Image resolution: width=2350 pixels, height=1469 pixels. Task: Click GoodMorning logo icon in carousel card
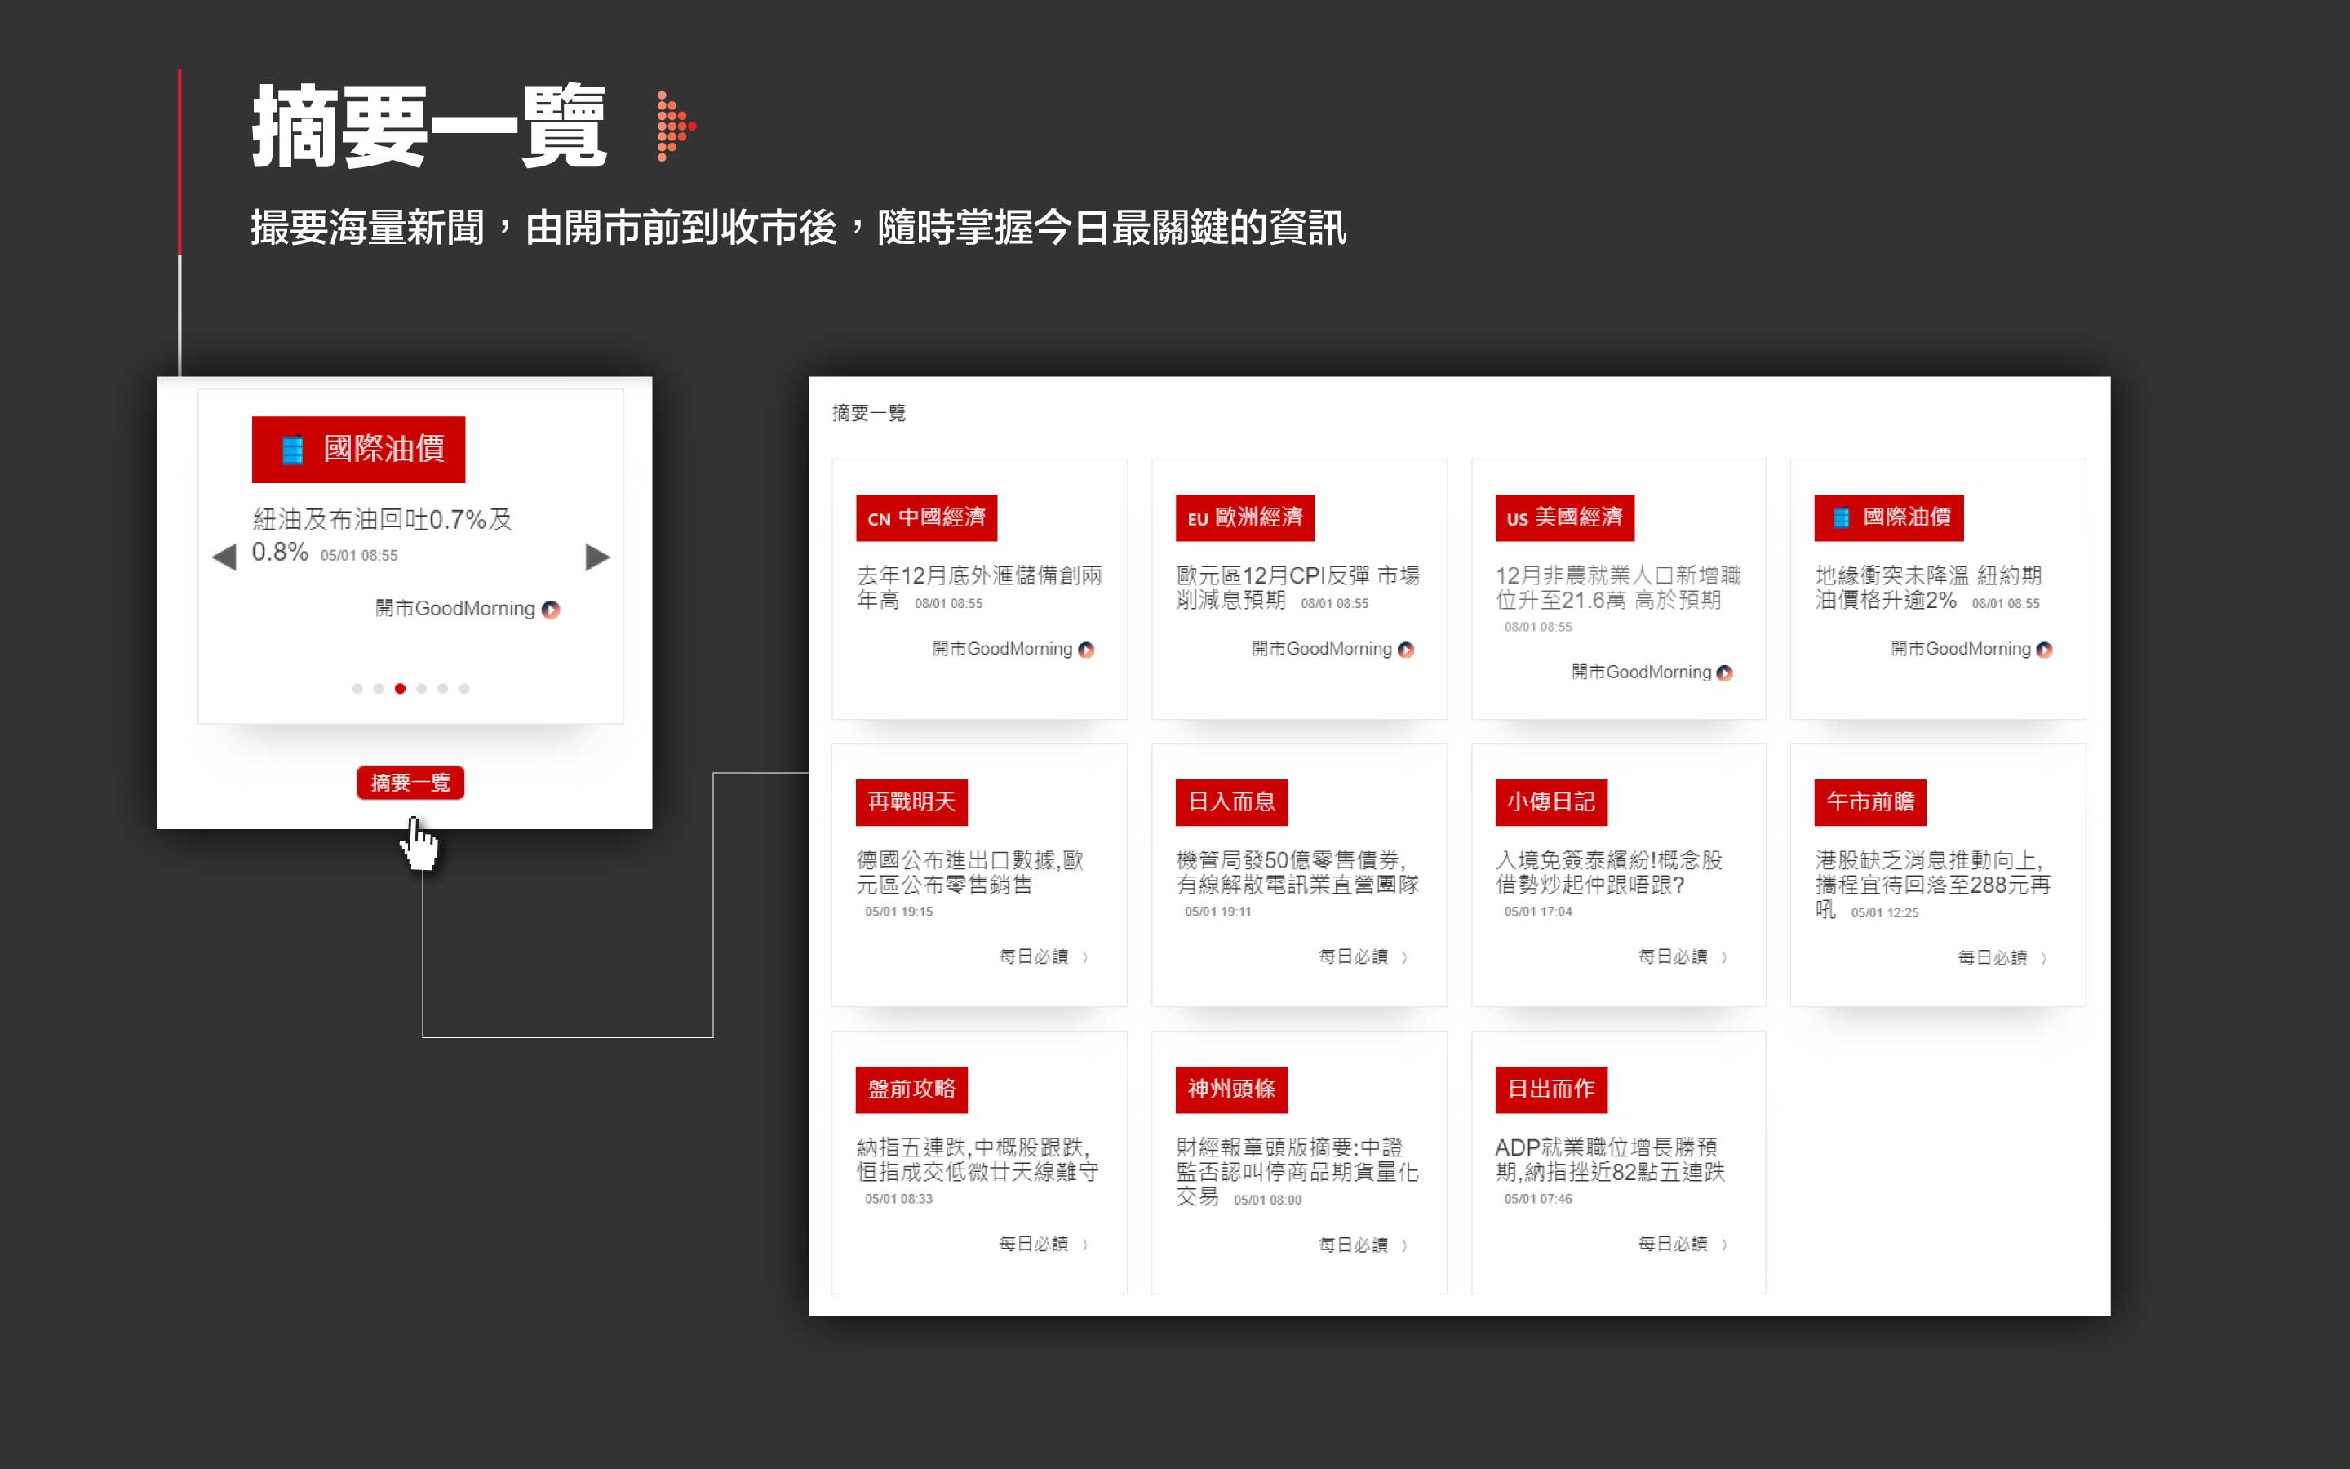point(551,609)
